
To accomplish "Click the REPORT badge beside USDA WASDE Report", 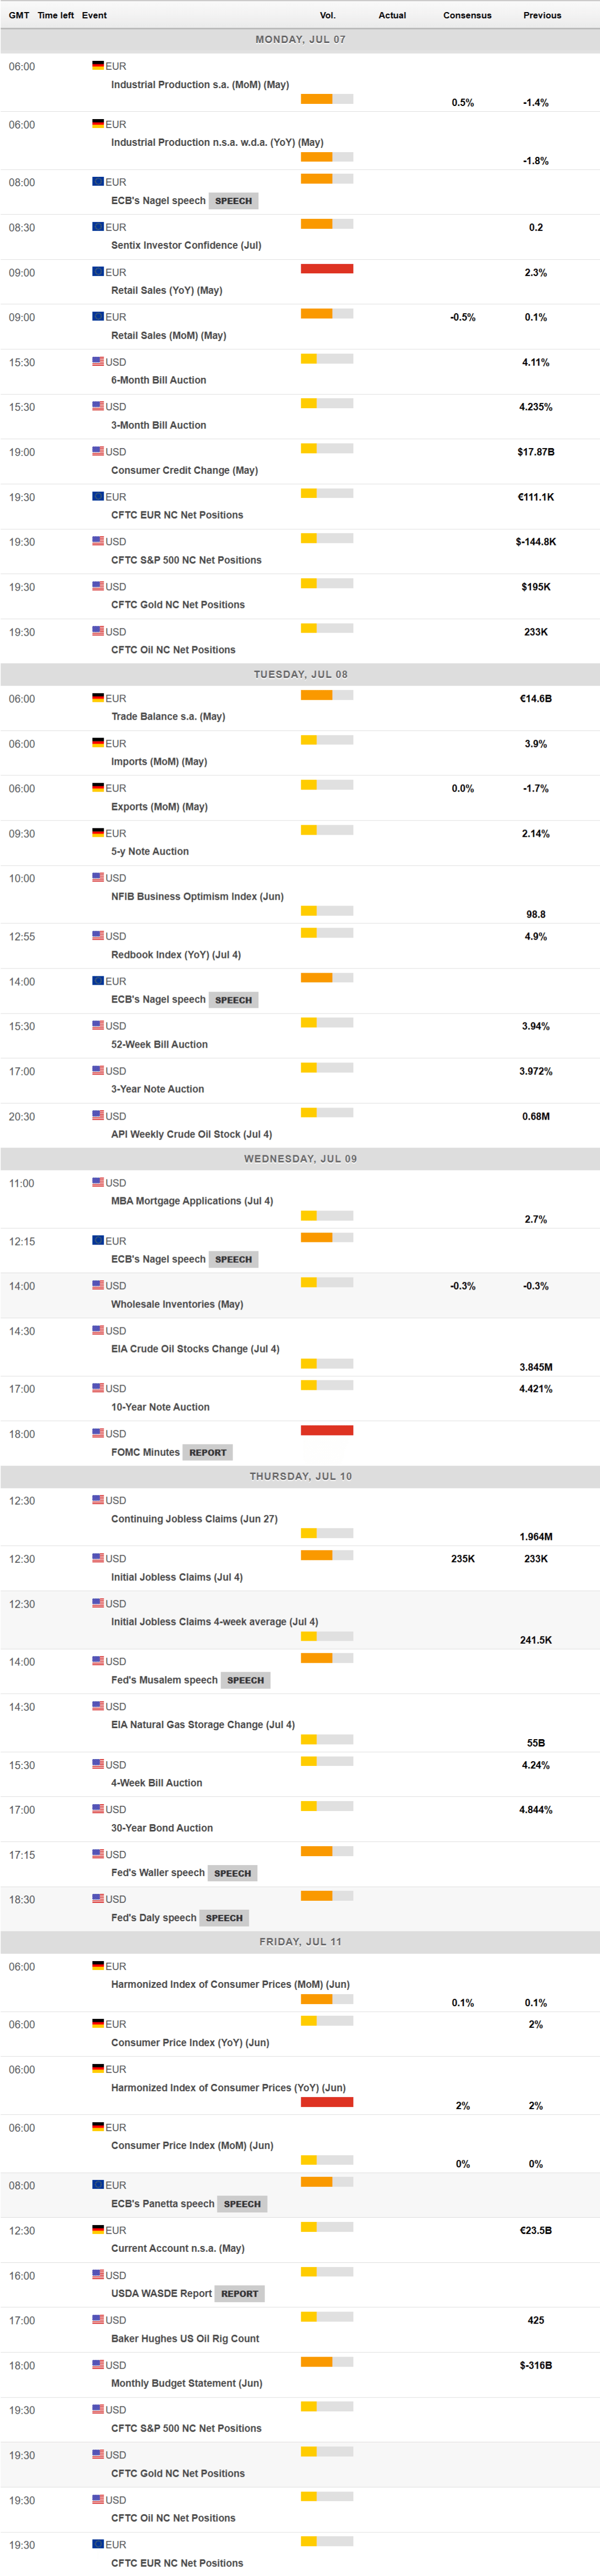I will click(x=239, y=2294).
